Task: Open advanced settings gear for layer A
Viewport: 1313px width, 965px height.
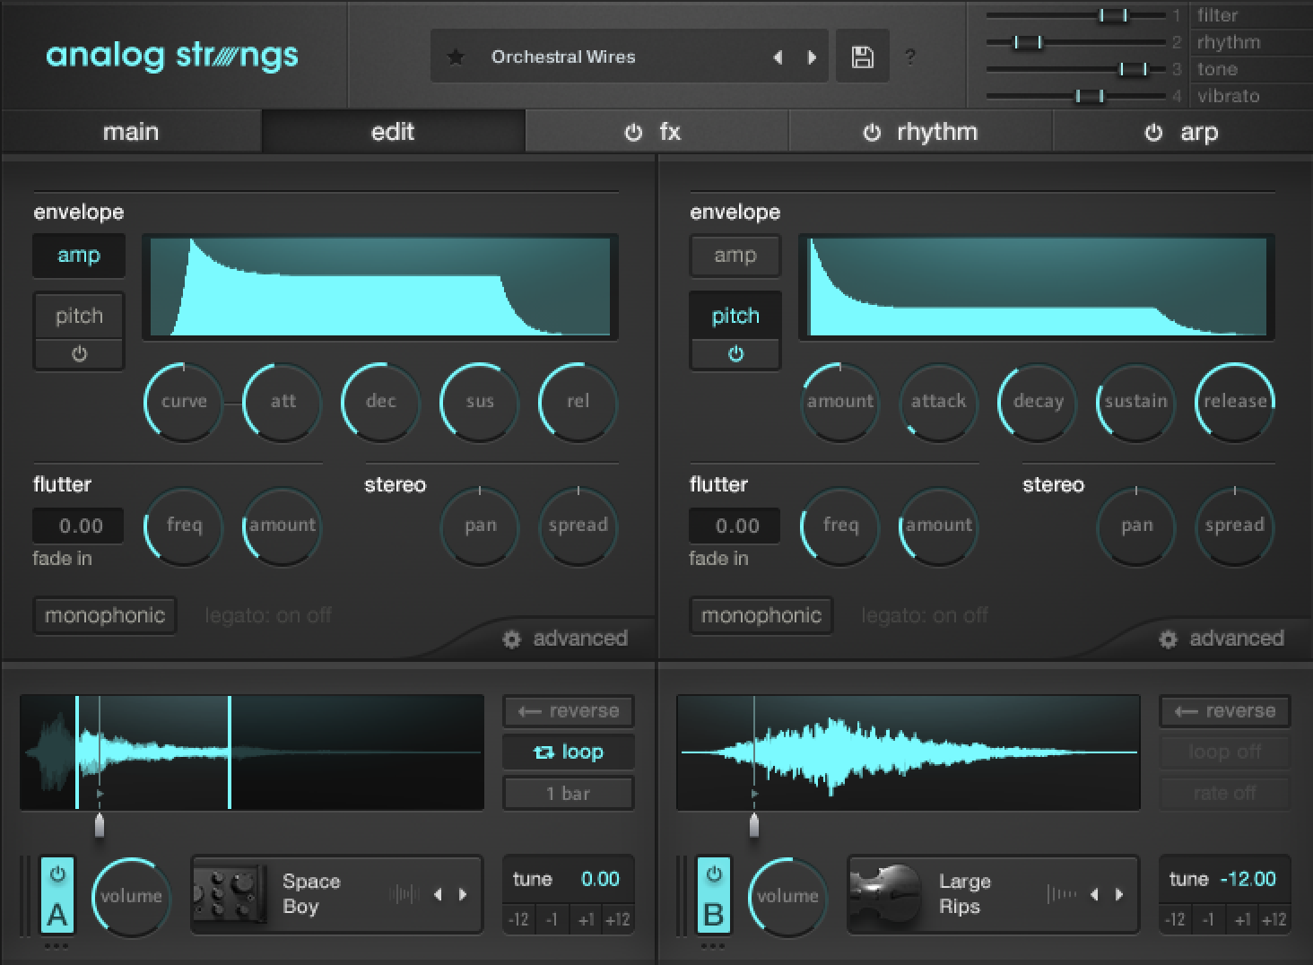Action: 512,639
